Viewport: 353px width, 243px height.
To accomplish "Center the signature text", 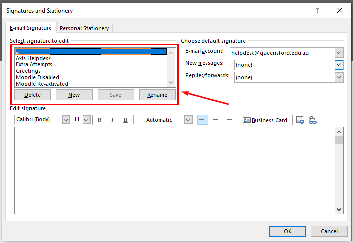I will point(215,120).
